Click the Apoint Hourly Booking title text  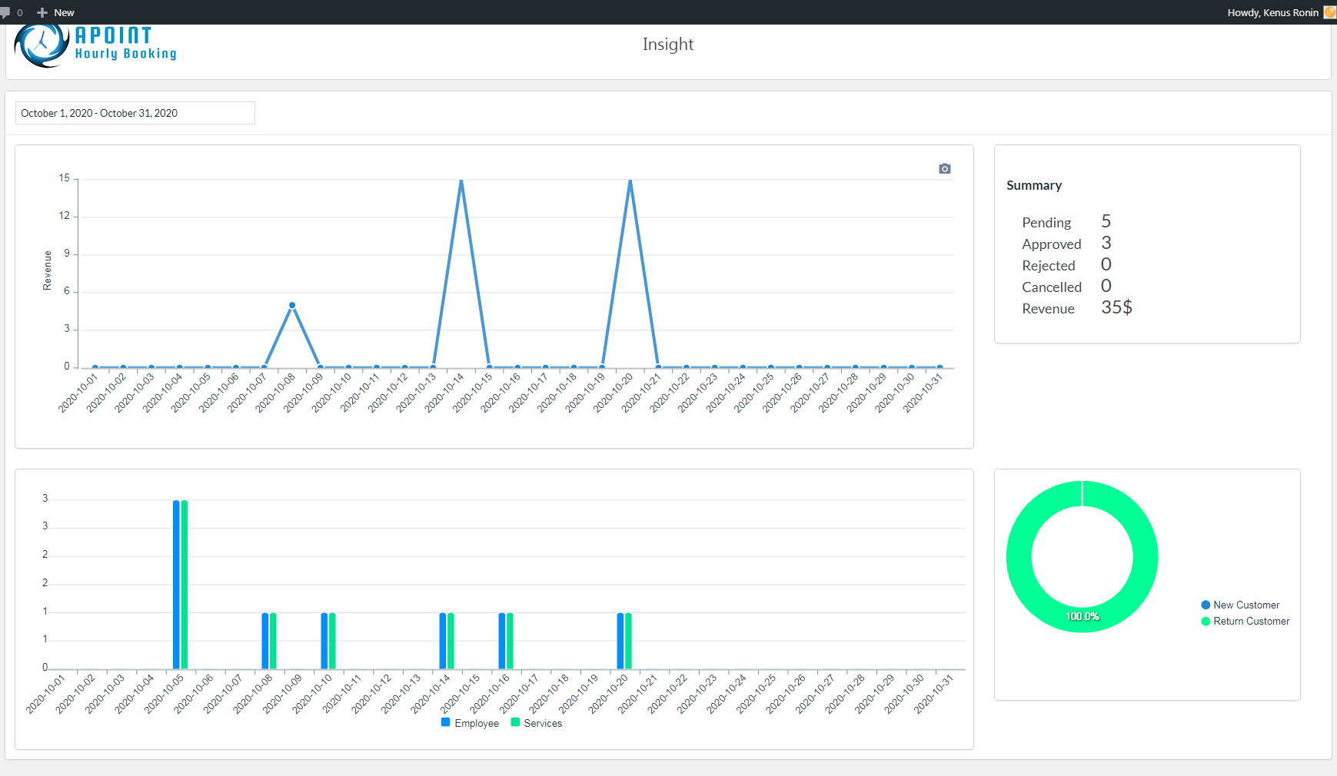coord(125,43)
